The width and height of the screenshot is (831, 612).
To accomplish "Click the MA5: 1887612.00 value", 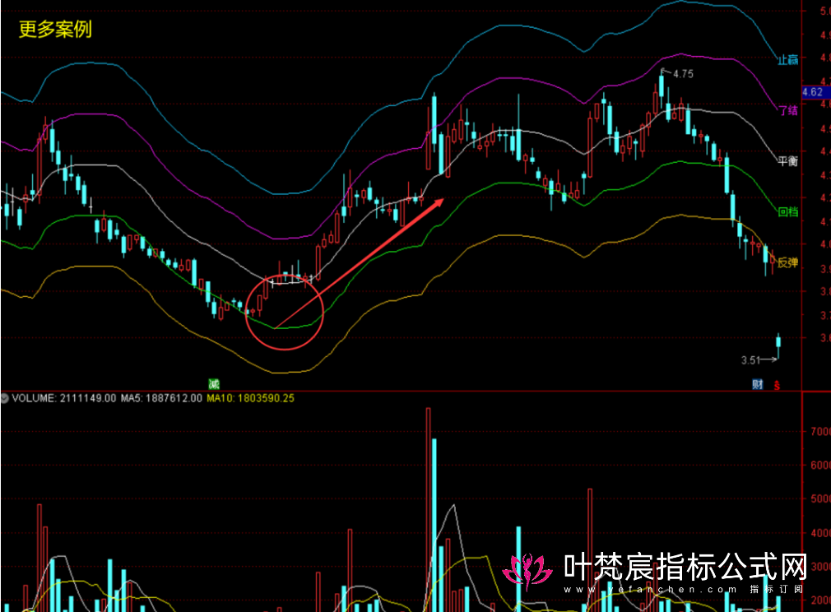I will click(161, 398).
